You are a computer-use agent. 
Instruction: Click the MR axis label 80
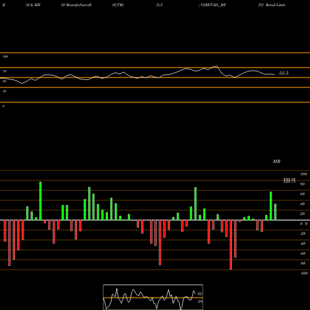click(303, 184)
